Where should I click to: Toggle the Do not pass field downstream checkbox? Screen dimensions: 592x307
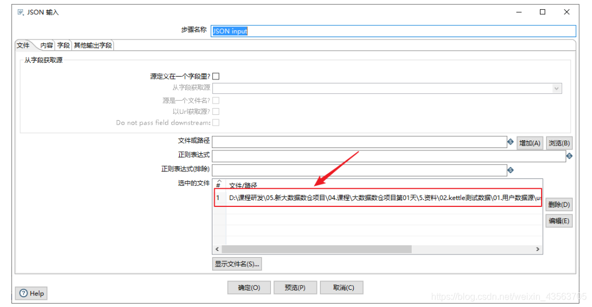[x=216, y=122]
